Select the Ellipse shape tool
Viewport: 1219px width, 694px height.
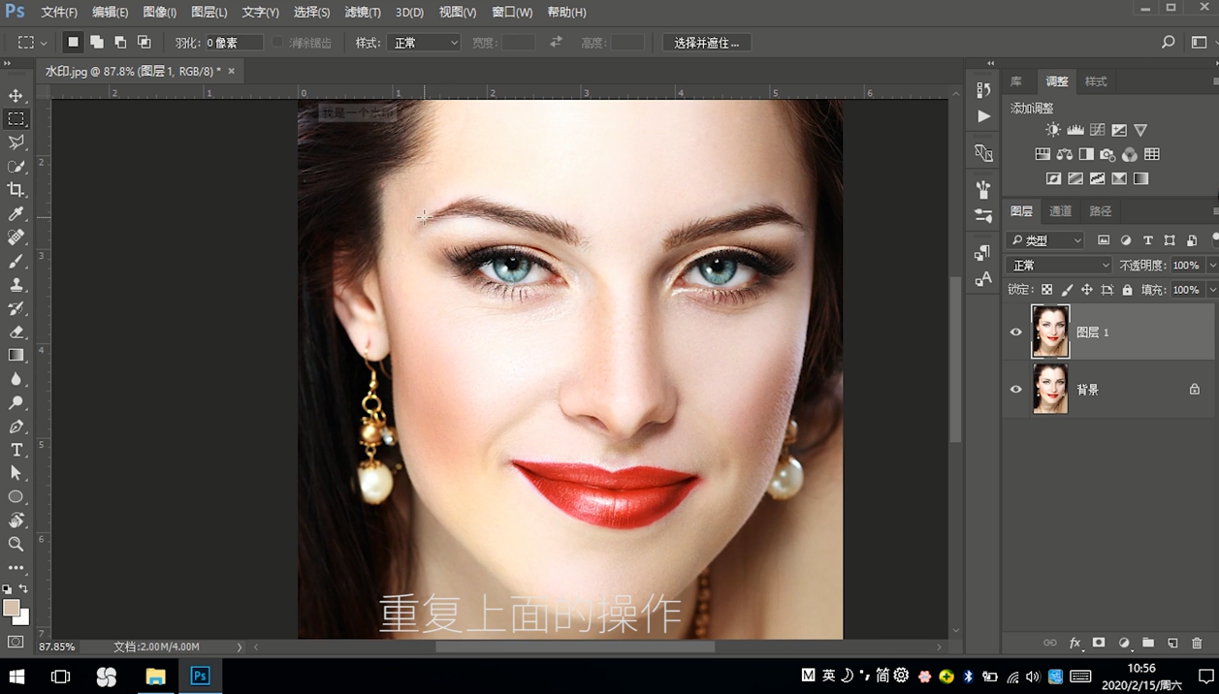(x=16, y=496)
